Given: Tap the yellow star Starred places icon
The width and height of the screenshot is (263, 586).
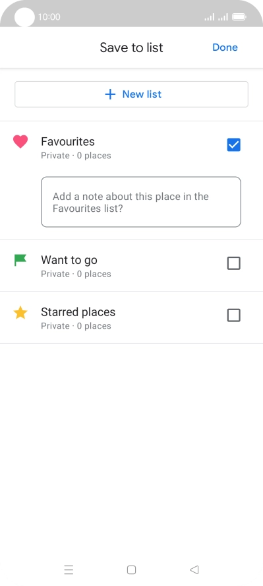Looking at the screenshot, I should point(20,312).
